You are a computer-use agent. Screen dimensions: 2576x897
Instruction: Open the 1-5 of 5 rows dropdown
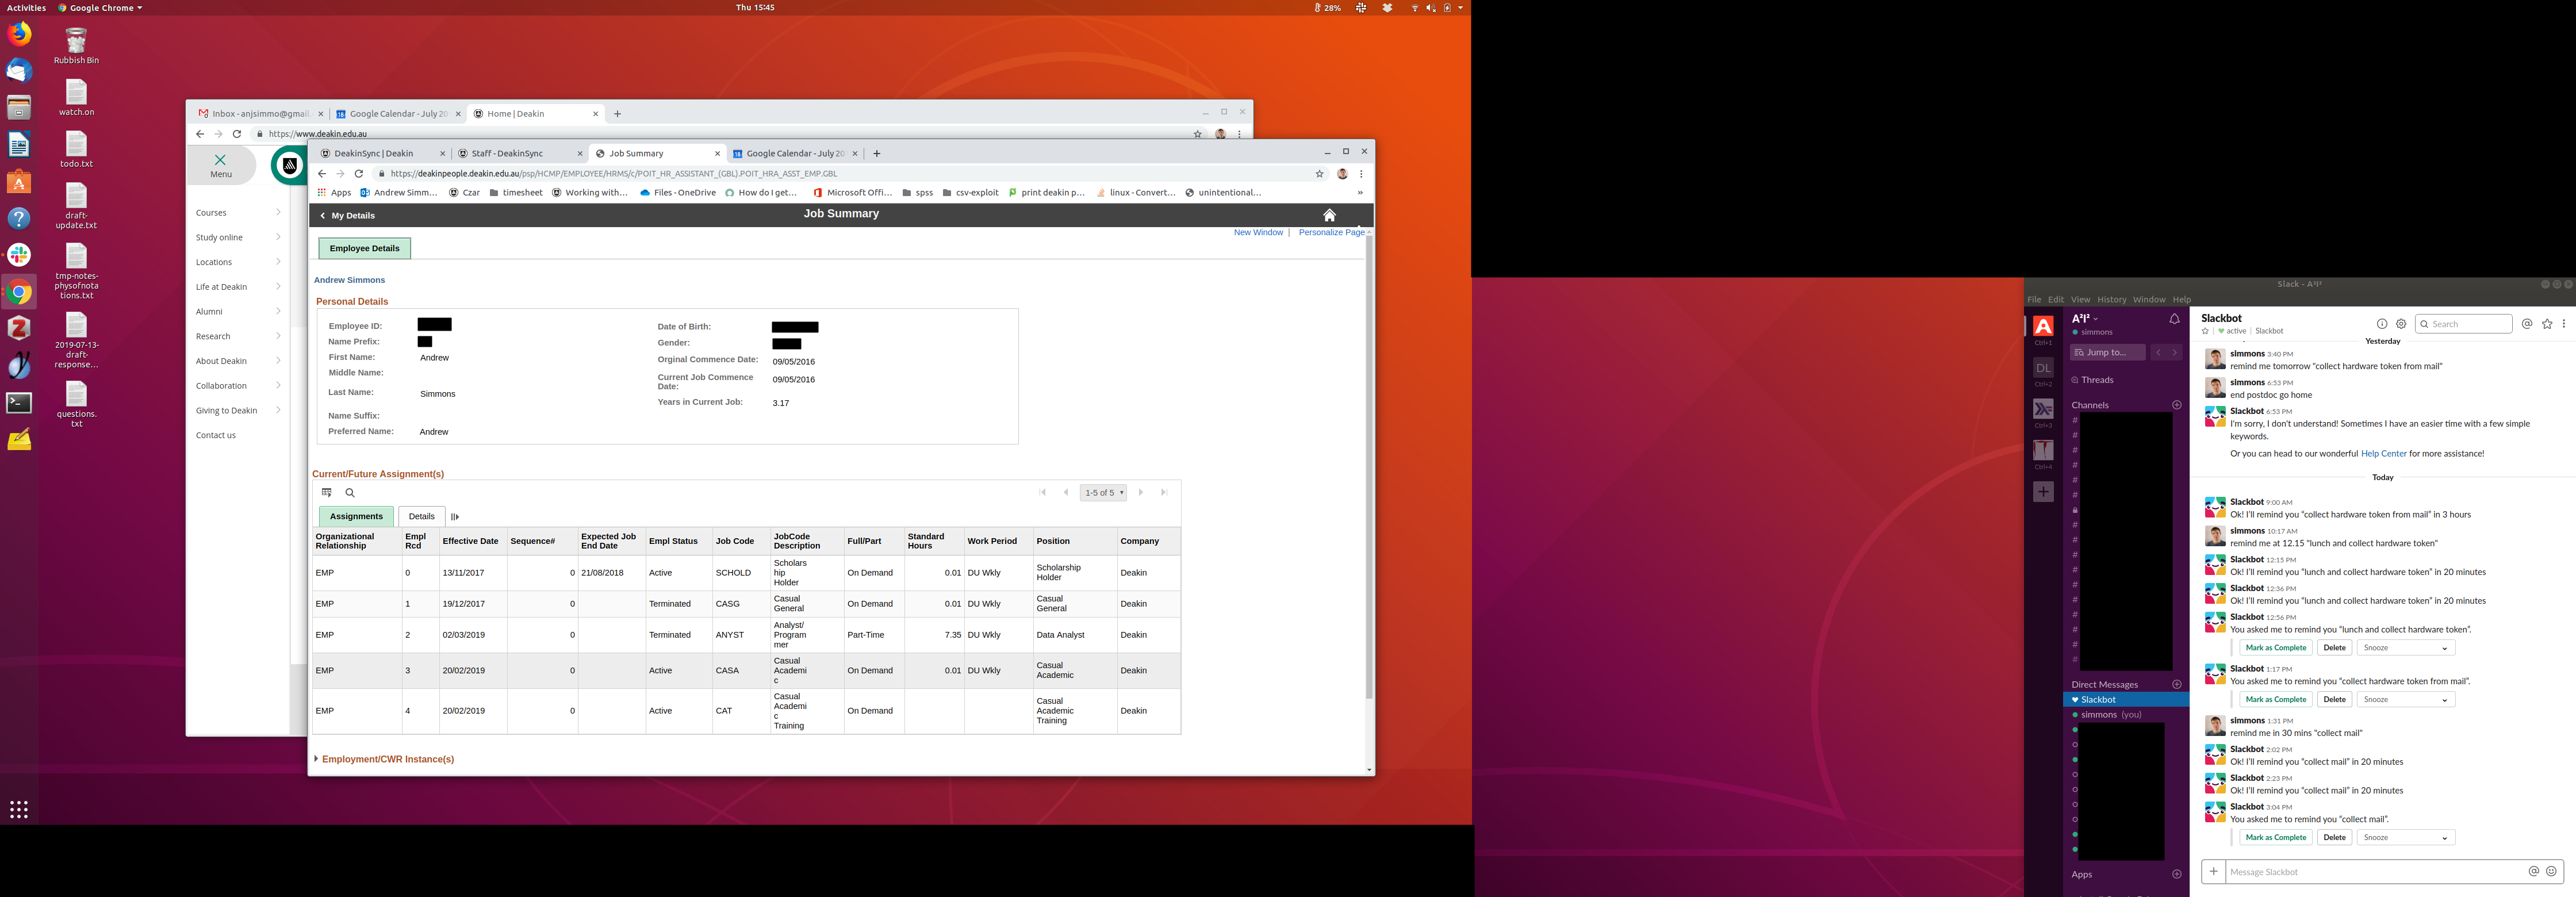click(x=1103, y=493)
